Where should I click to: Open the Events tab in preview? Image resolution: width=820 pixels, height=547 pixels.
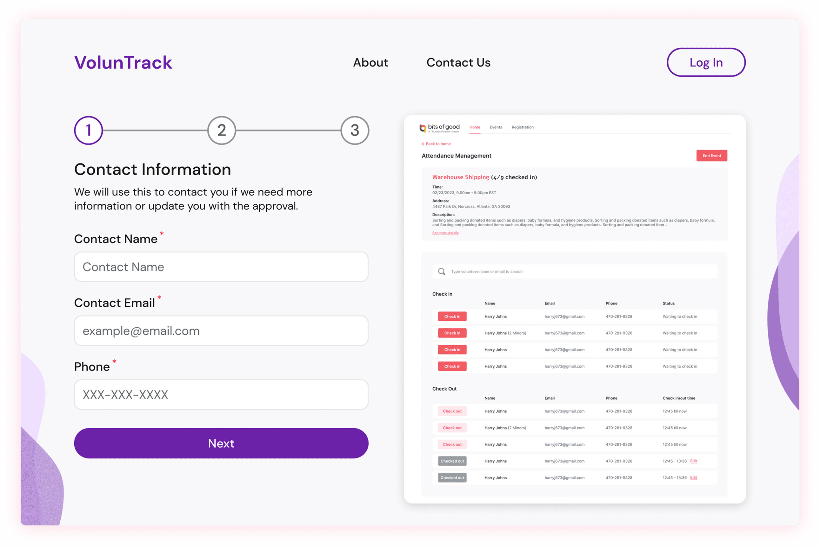pyautogui.click(x=496, y=127)
